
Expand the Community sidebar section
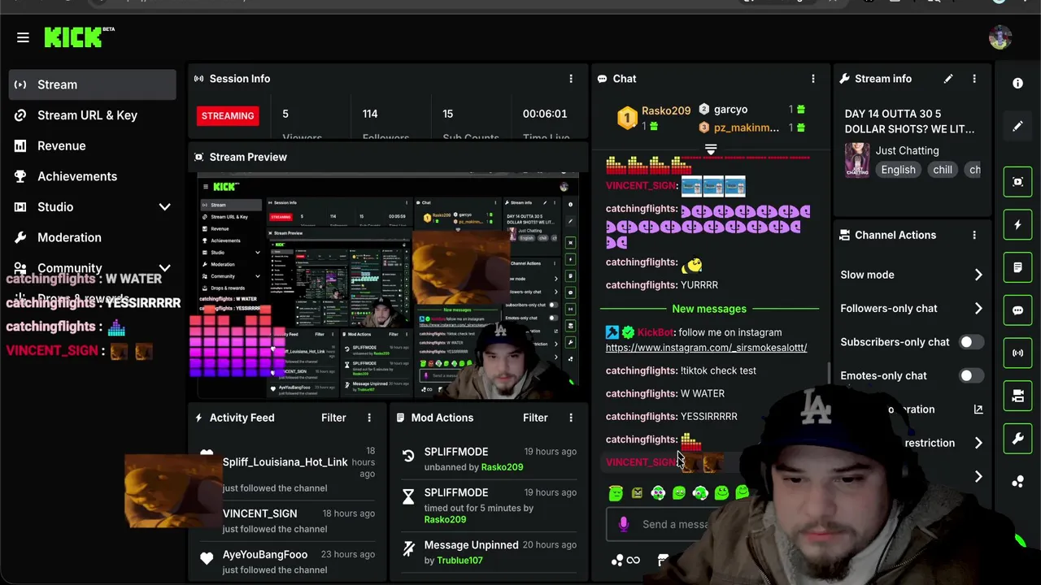point(164,268)
